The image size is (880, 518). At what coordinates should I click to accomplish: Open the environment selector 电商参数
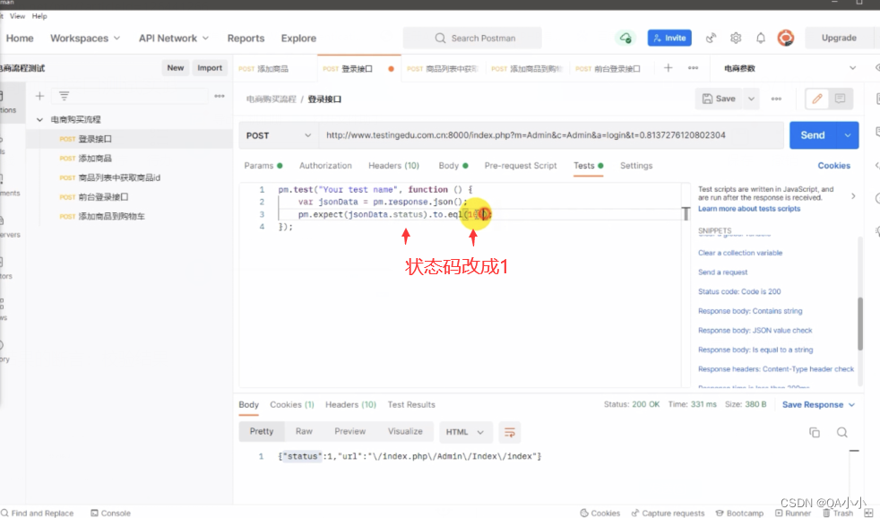(790, 68)
